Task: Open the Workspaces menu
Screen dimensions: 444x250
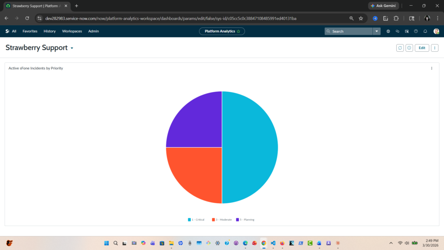Action: (x=72, y=31)
